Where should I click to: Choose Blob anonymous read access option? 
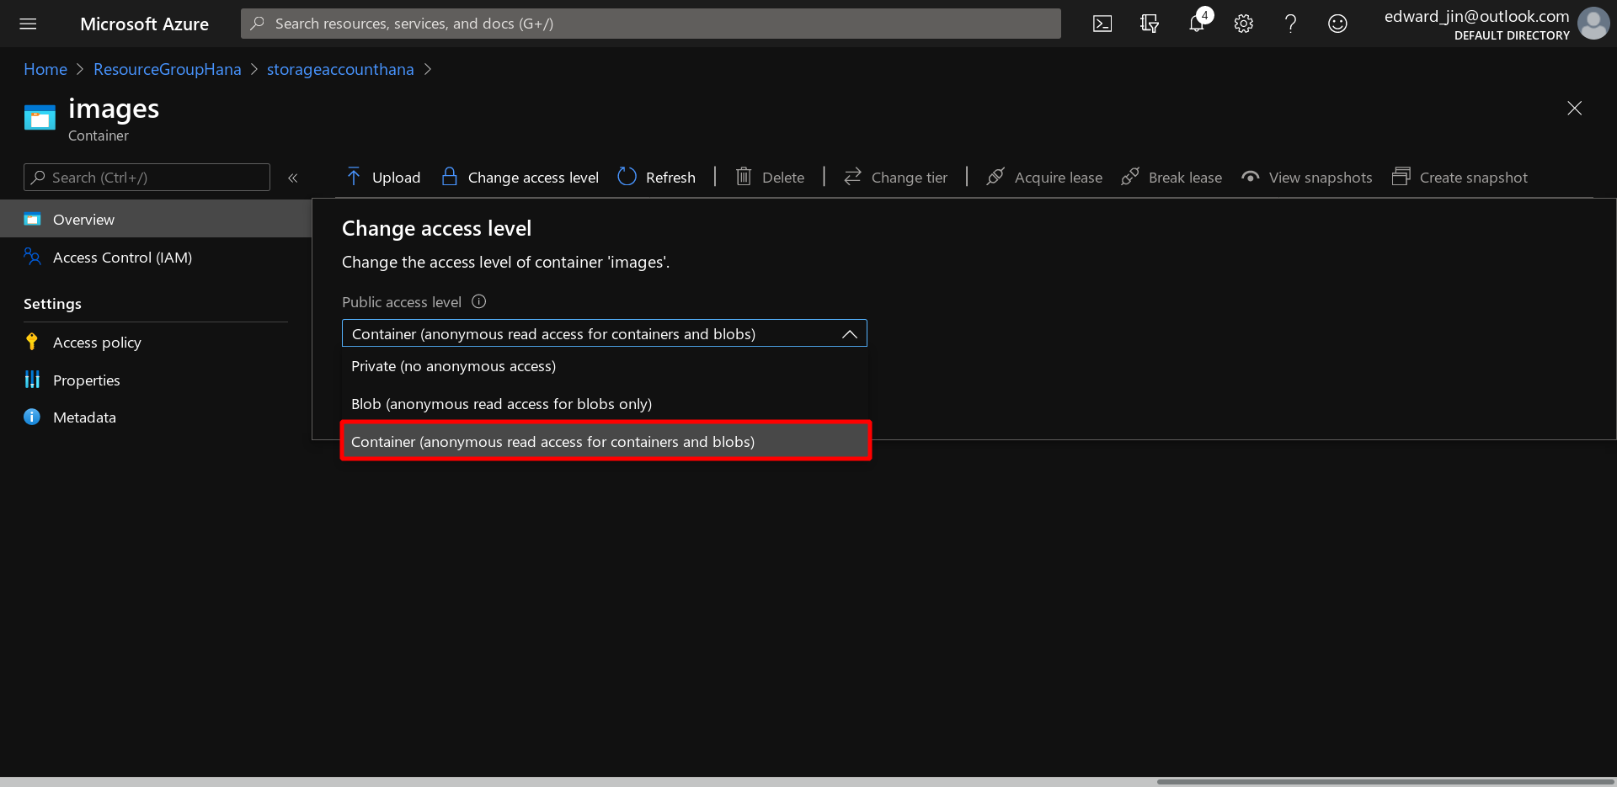501,404
